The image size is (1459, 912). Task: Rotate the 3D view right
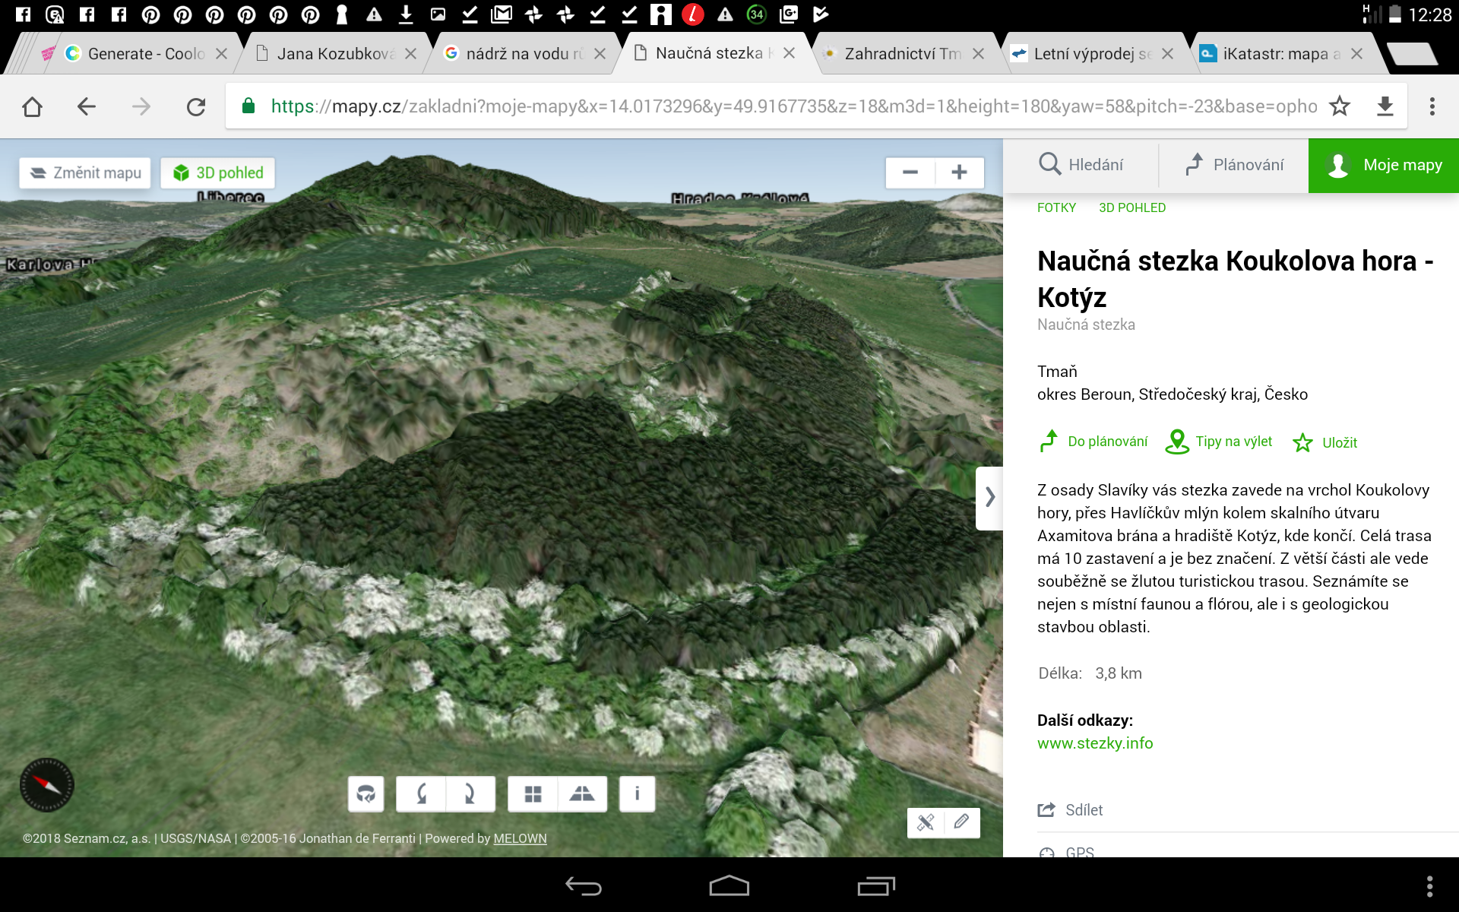470,794
